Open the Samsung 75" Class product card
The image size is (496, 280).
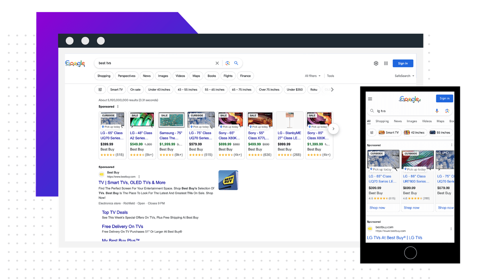click(x=171, y=135)
